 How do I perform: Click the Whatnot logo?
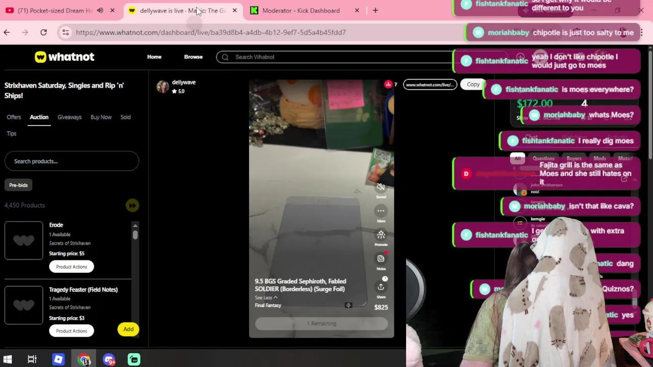tap(64, 57)
